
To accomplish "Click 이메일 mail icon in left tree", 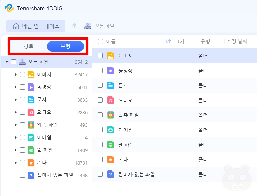I will pos(31,137).
